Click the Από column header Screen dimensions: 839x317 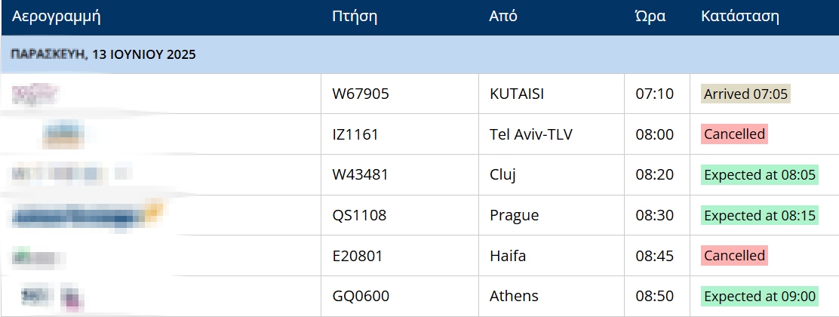tap(503, 16)
